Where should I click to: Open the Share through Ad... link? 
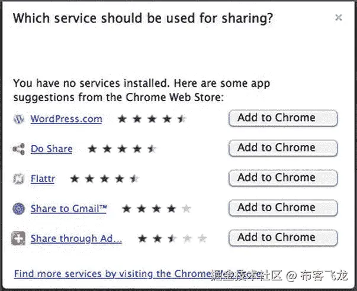click(x=76, y=239)
